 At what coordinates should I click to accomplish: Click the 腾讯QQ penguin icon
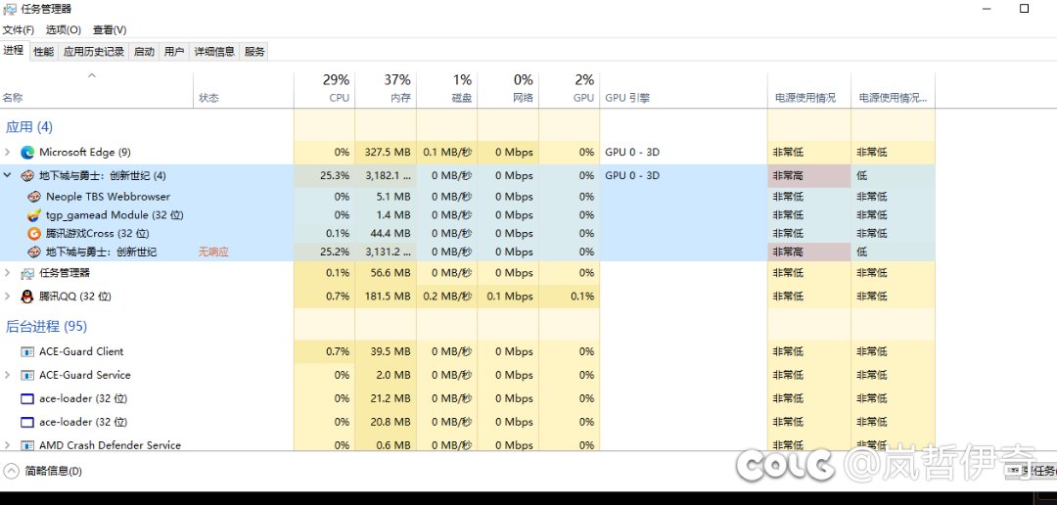click(27, 297)
